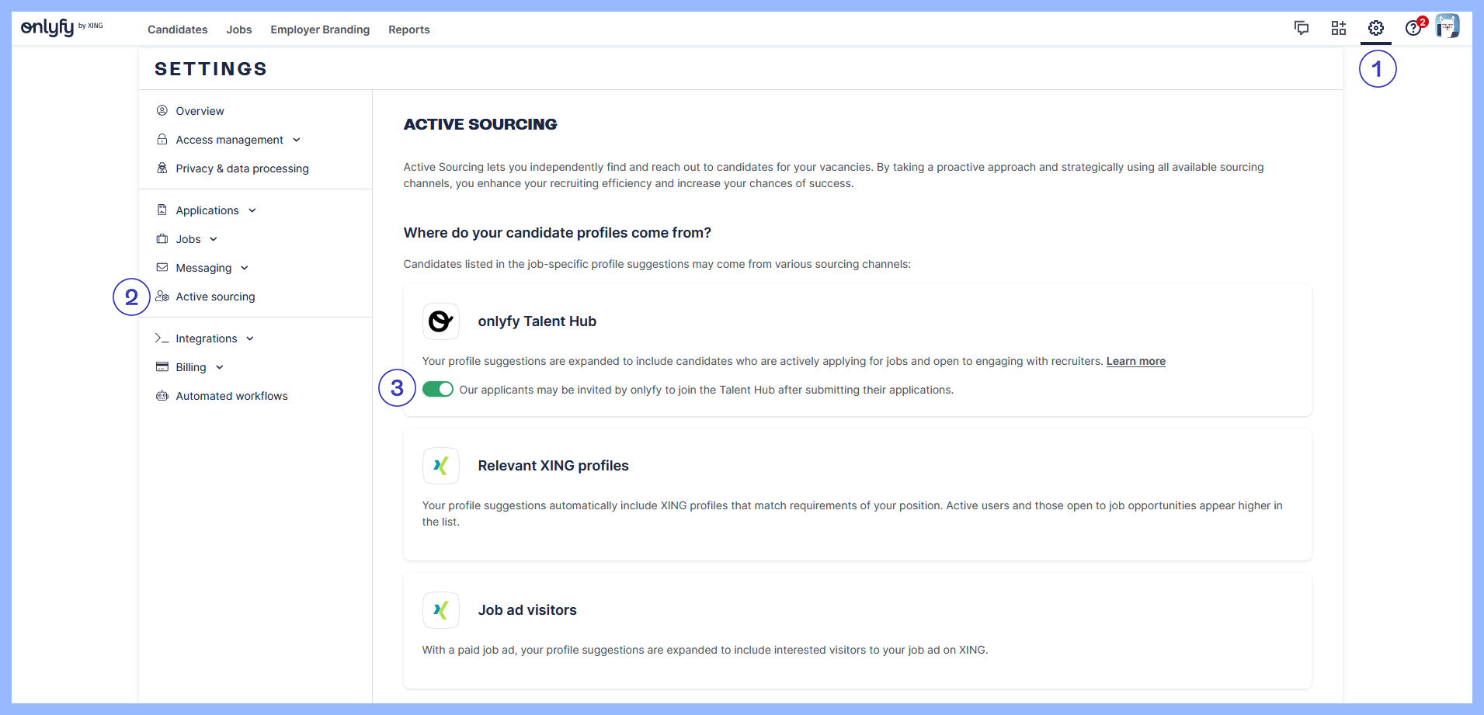Open the messages icon in the top bar
This screenshot has width=1484, height=715.
[1302, 27]
